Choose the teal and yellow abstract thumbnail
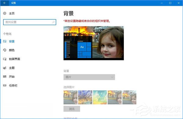Image resolution: width=183 pixels, height=119 pixels. (100, 97)
